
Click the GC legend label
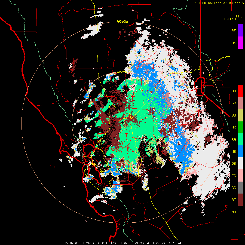click(234, 188)
